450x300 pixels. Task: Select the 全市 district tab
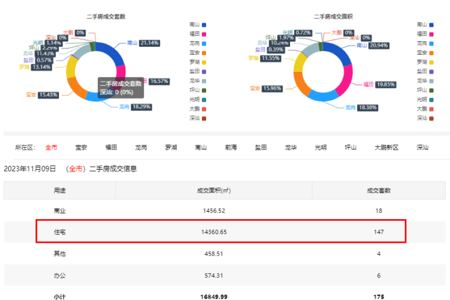coord(51,147)
